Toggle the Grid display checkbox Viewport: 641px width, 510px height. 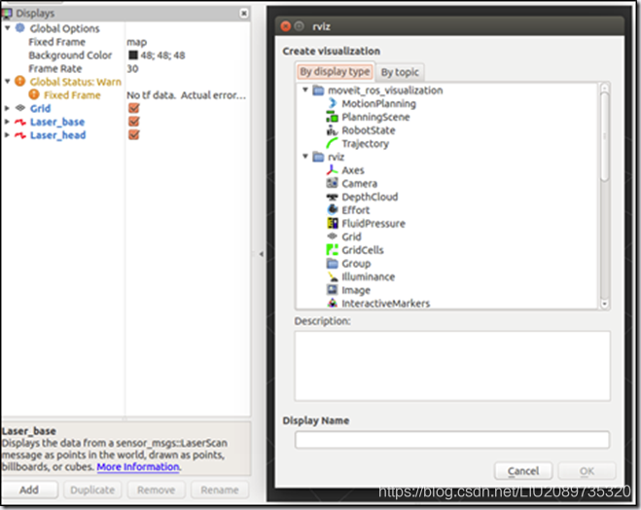(133, 108)
